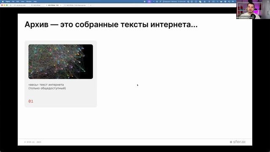Open the Figma application menu
270x152 pixels.
click(8, 2)
